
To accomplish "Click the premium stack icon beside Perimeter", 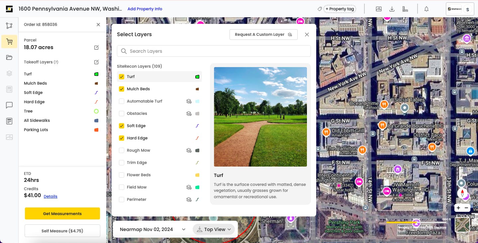I will click(189, 200).
